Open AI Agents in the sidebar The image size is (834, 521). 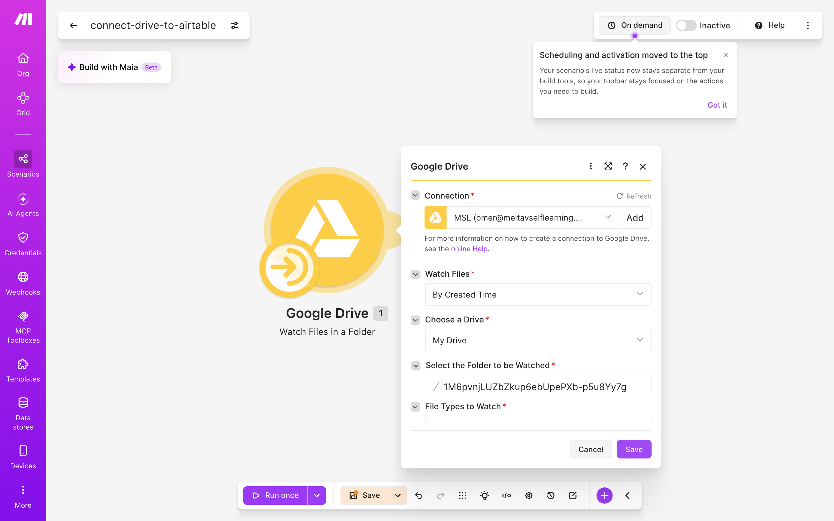pos(23,205)
